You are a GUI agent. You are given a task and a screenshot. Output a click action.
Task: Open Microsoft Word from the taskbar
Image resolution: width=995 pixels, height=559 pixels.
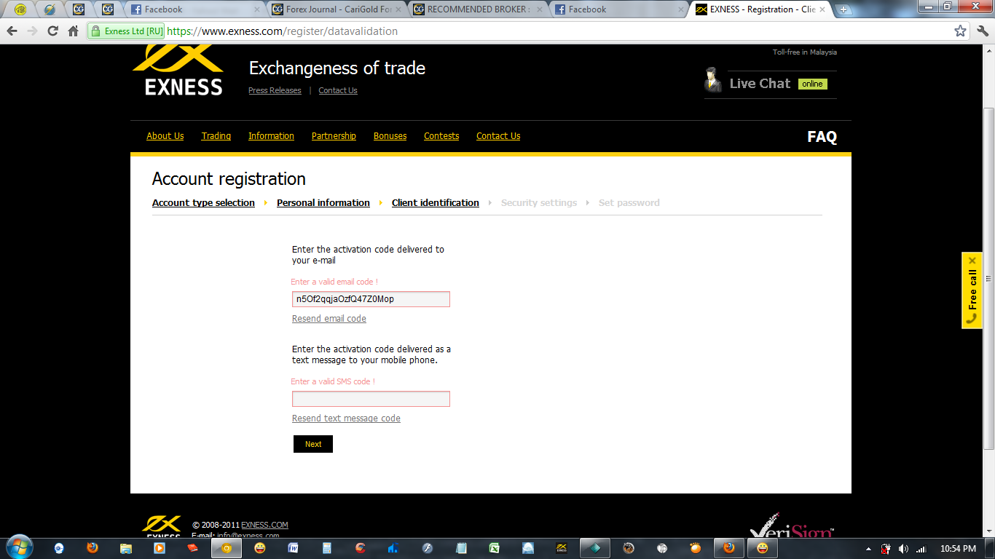293,548
